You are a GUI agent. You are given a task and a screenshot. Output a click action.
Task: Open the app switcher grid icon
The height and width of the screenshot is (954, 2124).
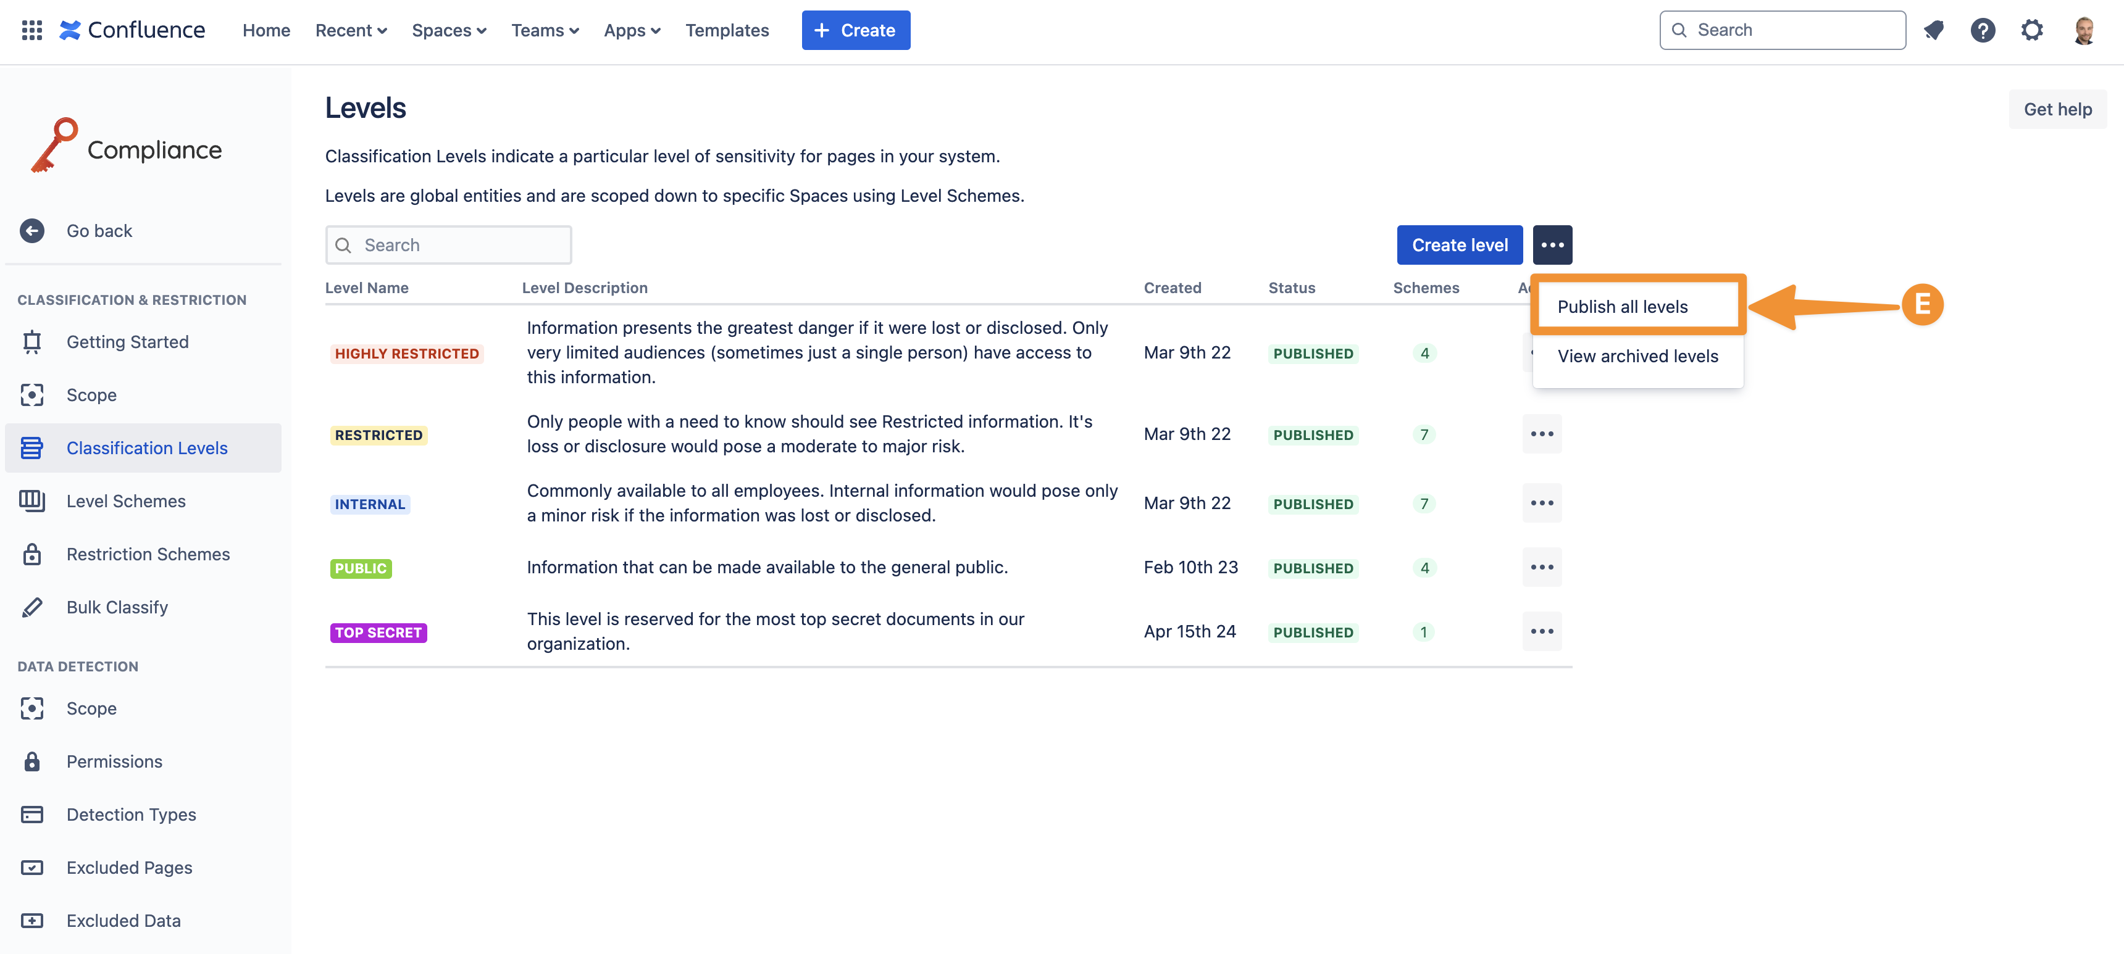tap(31, 30)
